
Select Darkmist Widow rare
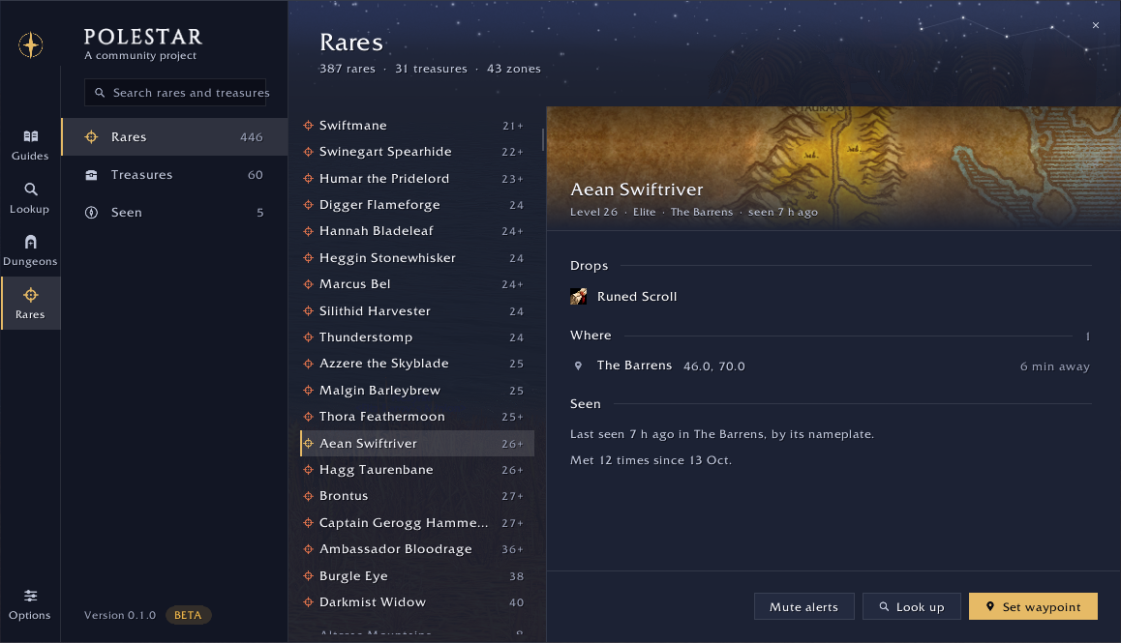417,602
